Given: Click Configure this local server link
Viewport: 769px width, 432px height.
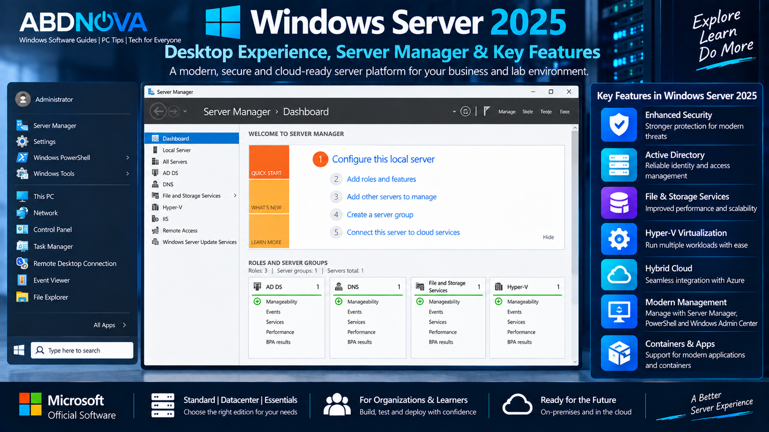Looking at the screenshot, I should 383,159.
